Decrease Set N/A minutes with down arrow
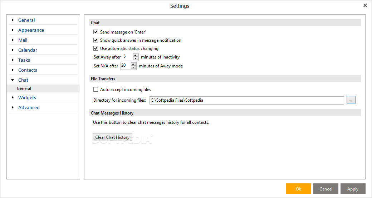Viewport: 372px width, 198px height. pyautogui.click(x=133, y=67)
